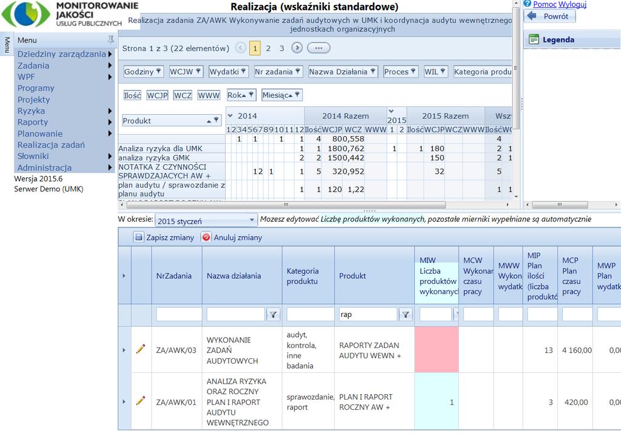Open the Planowanie menu item
The height and width of the screenshot is (436, 621).
(39, 134)
